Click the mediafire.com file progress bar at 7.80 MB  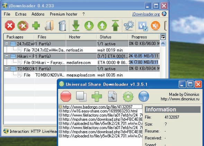144,62
